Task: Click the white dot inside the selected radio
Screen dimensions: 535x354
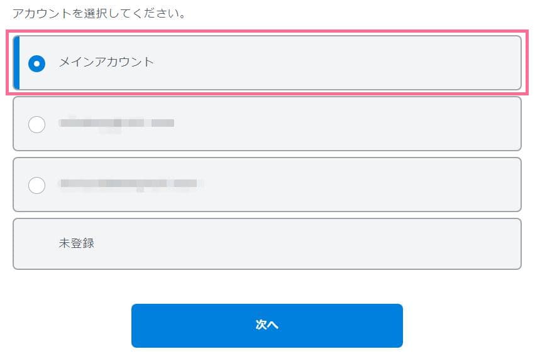Action: [x=37, y=63]
